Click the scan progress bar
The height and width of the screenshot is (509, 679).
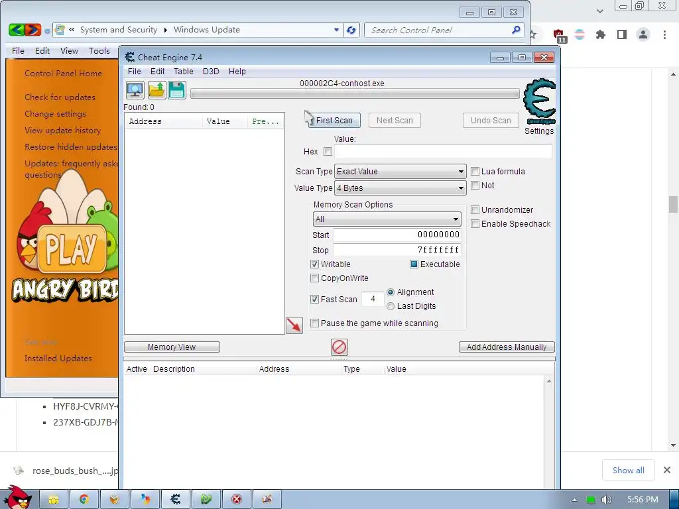pyautogui.click(x=355, y=93)
